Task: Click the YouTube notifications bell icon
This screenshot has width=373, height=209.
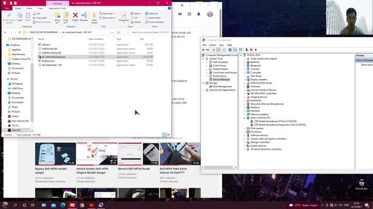Action: tap(199, 14)
